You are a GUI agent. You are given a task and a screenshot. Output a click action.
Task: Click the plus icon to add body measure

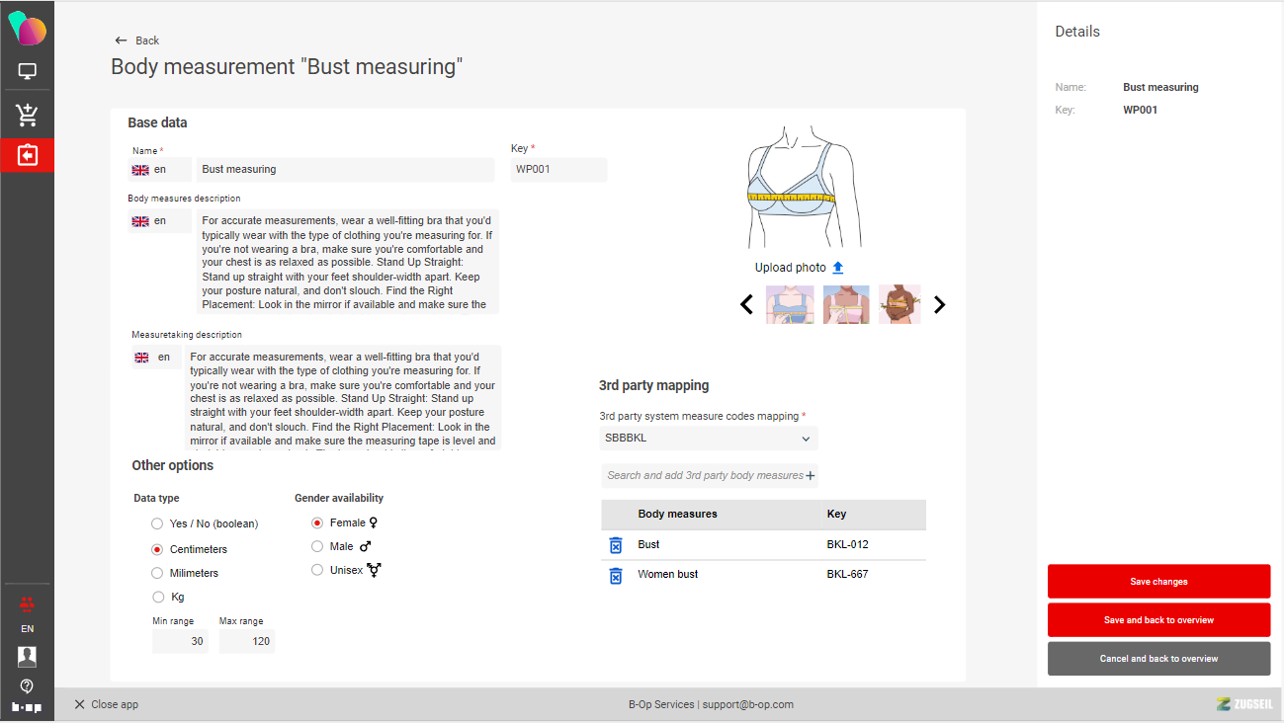pos(811,476)
